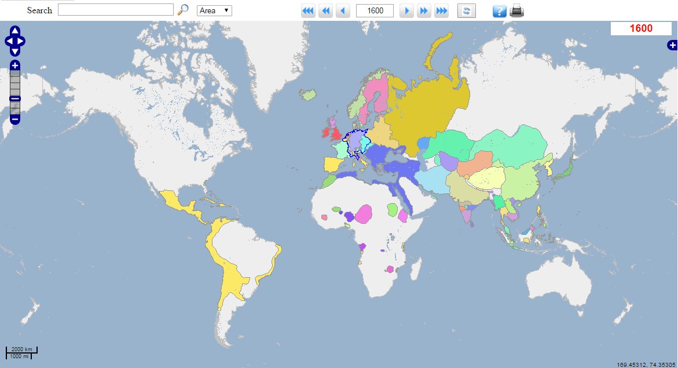This screenshot has width=678, height=368.
Task: Click the year field showing 1600
Action: 375,11
